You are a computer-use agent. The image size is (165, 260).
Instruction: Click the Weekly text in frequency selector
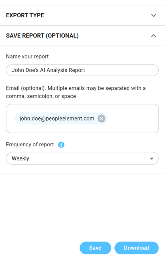[20, 158]
